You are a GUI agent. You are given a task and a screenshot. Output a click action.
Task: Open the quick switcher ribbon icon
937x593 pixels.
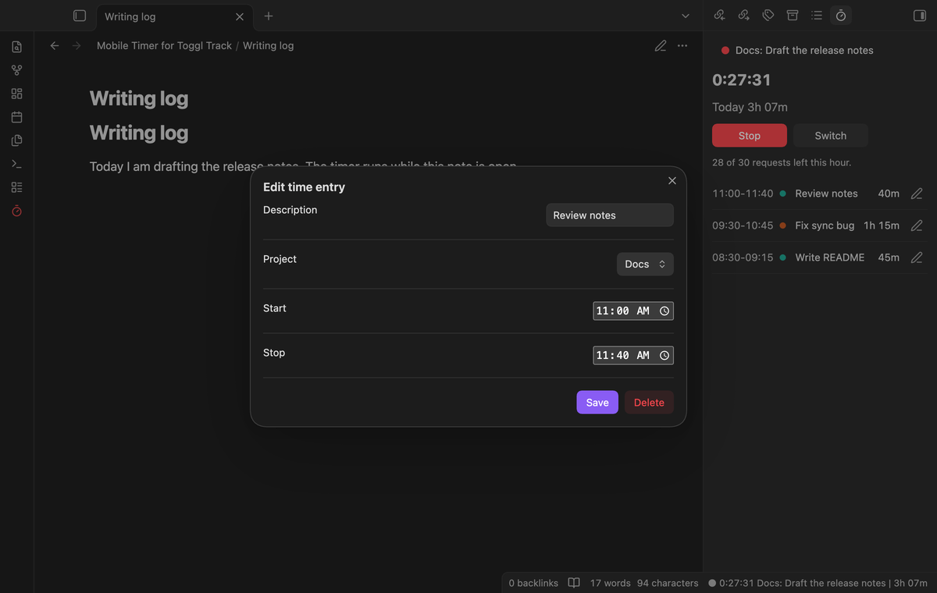(x=16, y=47)
